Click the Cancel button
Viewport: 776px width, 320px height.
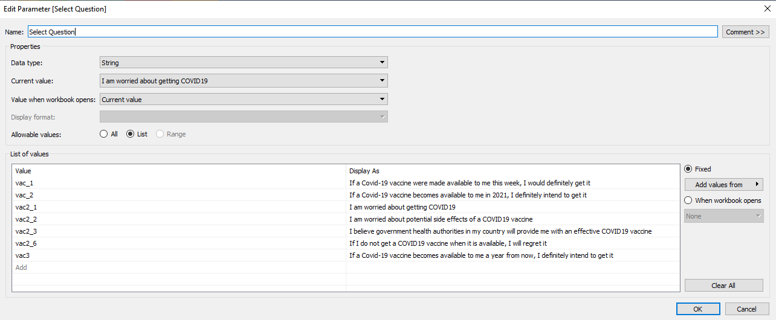tap(746, 309)
